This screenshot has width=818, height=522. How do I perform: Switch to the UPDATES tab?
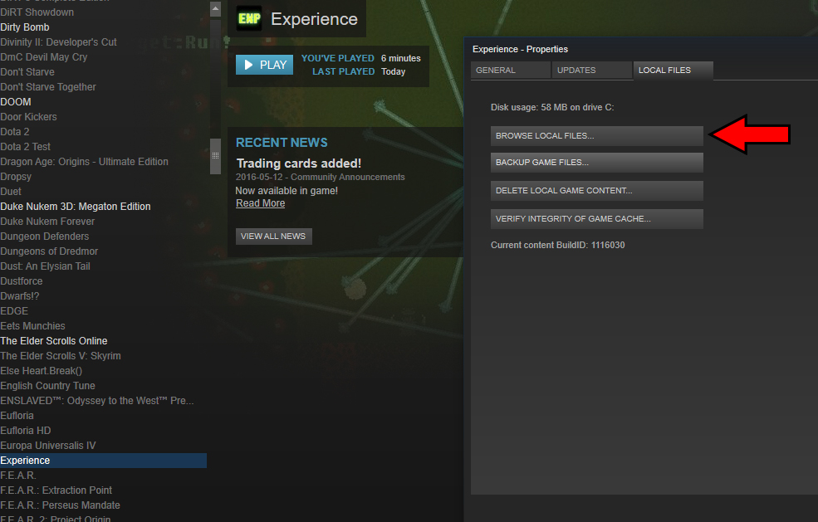tap(591, 70)
